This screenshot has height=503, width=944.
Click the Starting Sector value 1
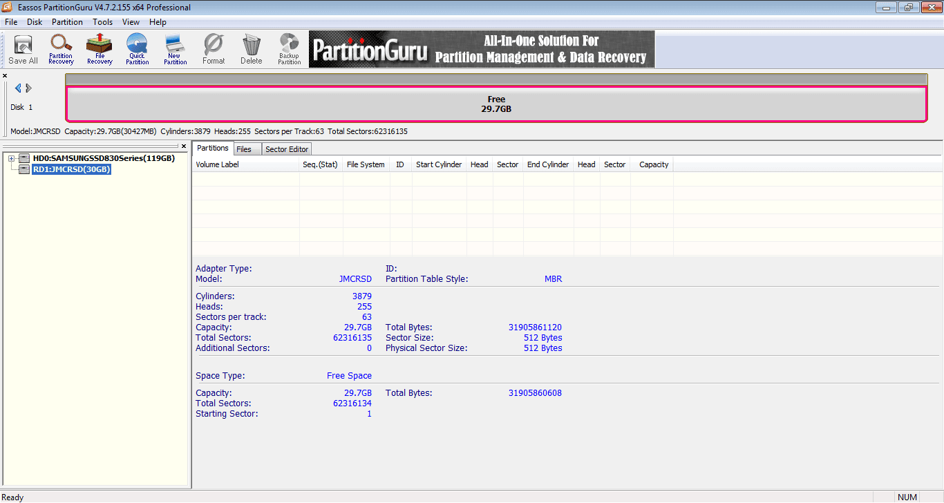click(369, 414)
